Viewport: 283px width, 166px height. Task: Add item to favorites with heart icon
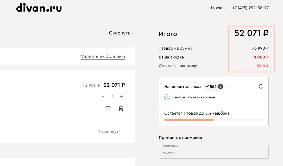(x=108, y=108)
